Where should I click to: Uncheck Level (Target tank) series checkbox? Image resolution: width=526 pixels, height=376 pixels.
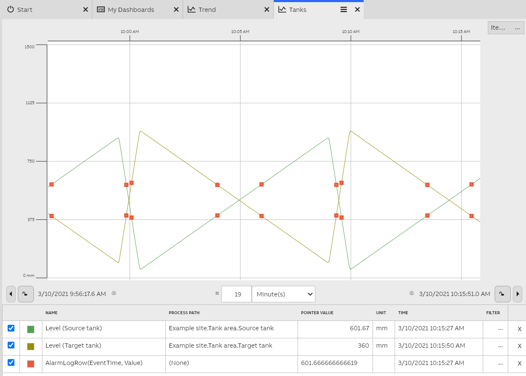point(11,345)
